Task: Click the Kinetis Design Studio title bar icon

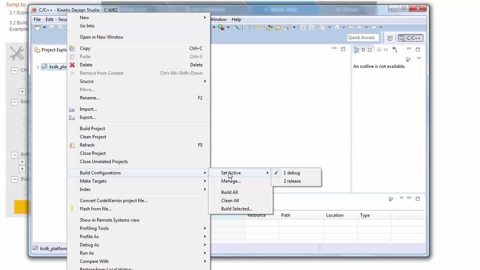Action: pos(34,10)
